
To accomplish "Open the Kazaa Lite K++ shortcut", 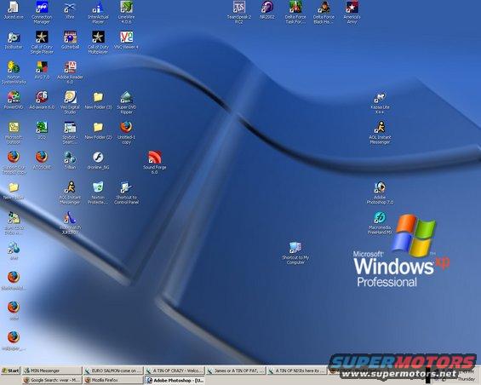I will (x=380, y=102).
